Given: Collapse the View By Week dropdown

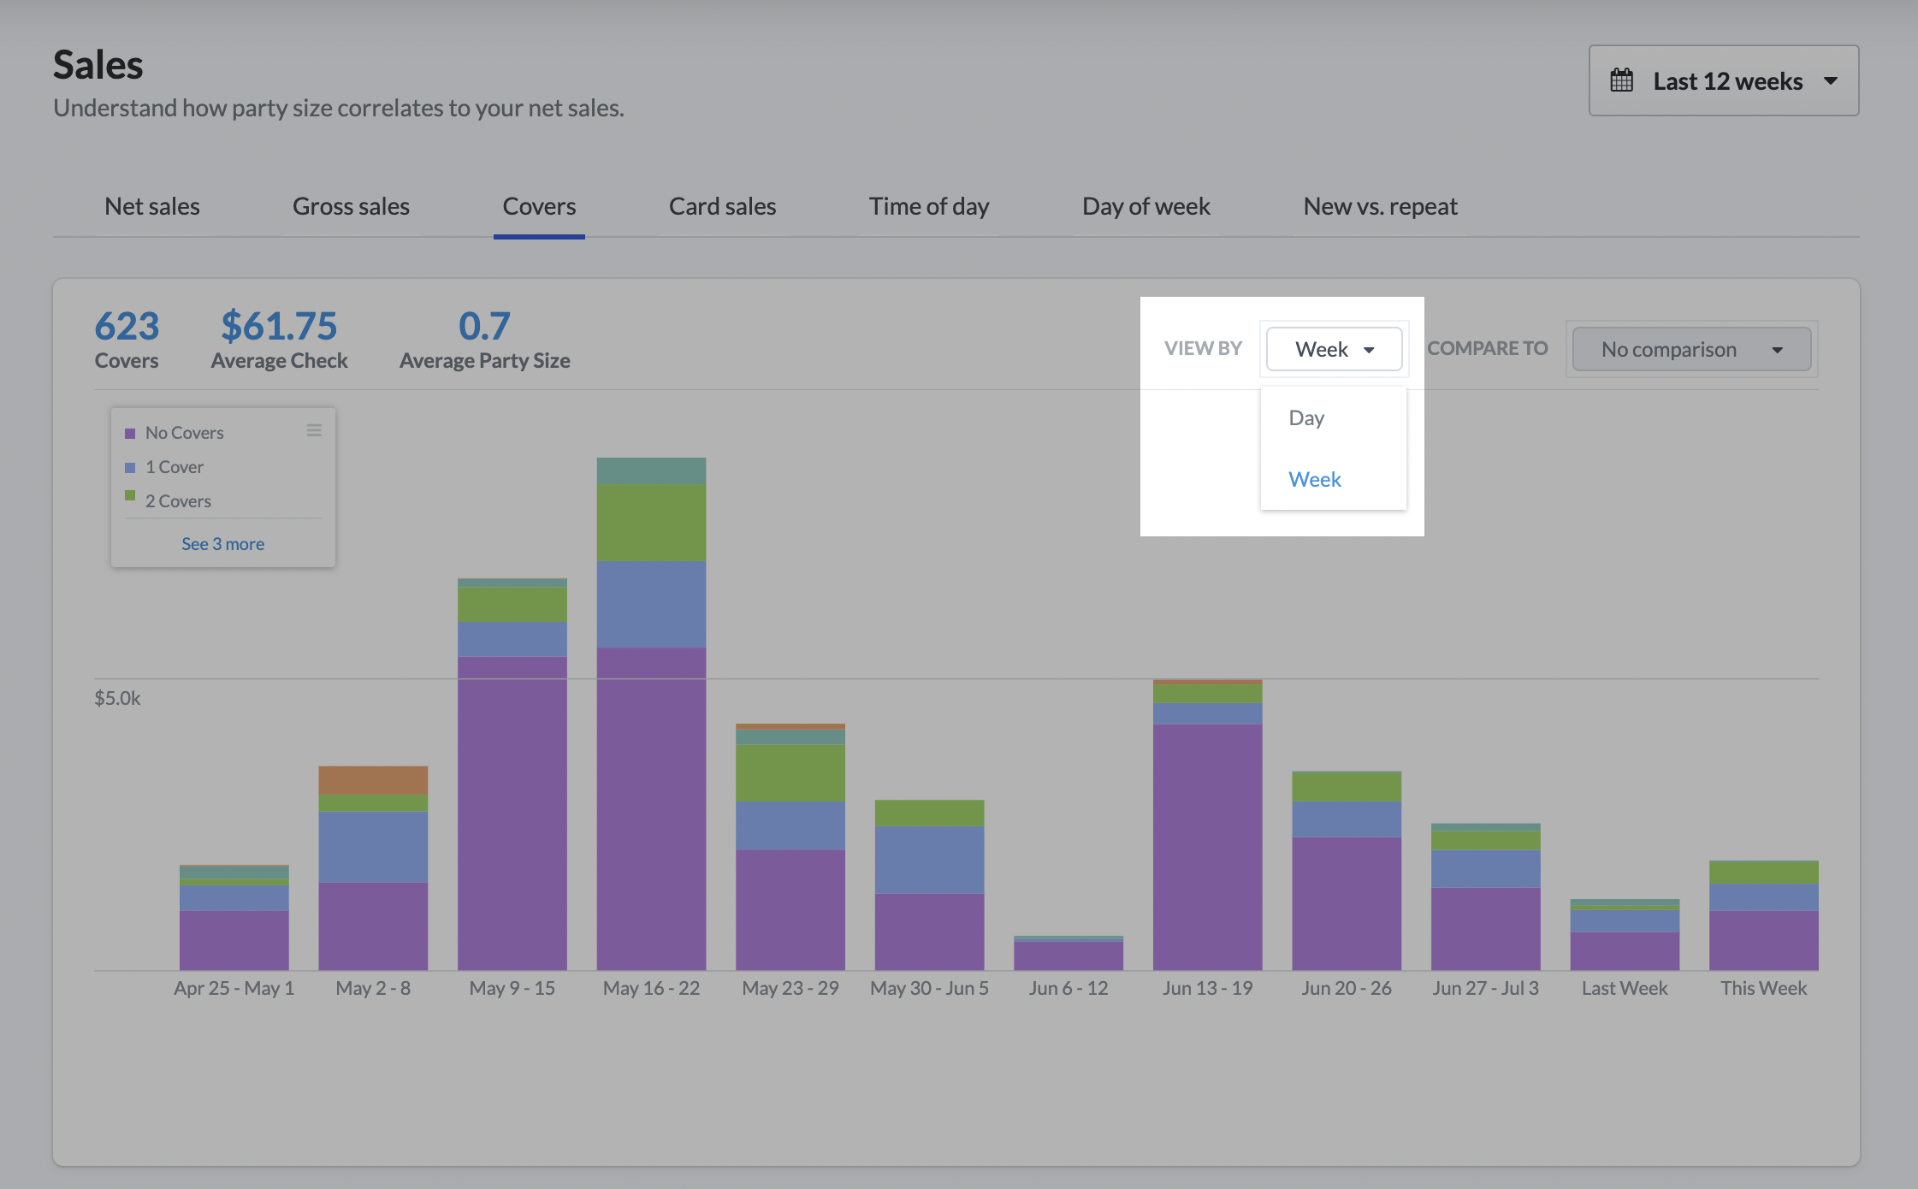Looking at the screenshot, I should [x=1333, y=349].
